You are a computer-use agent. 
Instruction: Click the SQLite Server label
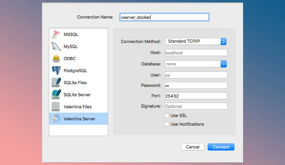pyautogui.click(x=77, y=95)
